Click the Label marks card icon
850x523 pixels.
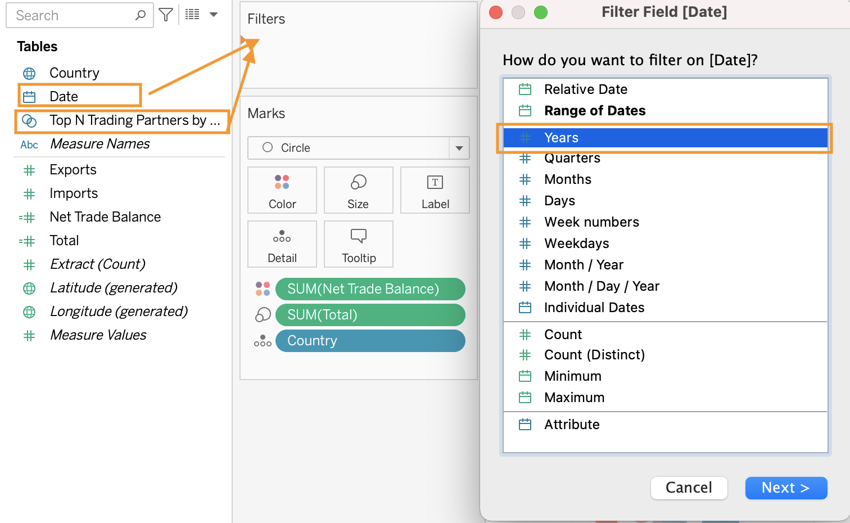click(435, 182)
